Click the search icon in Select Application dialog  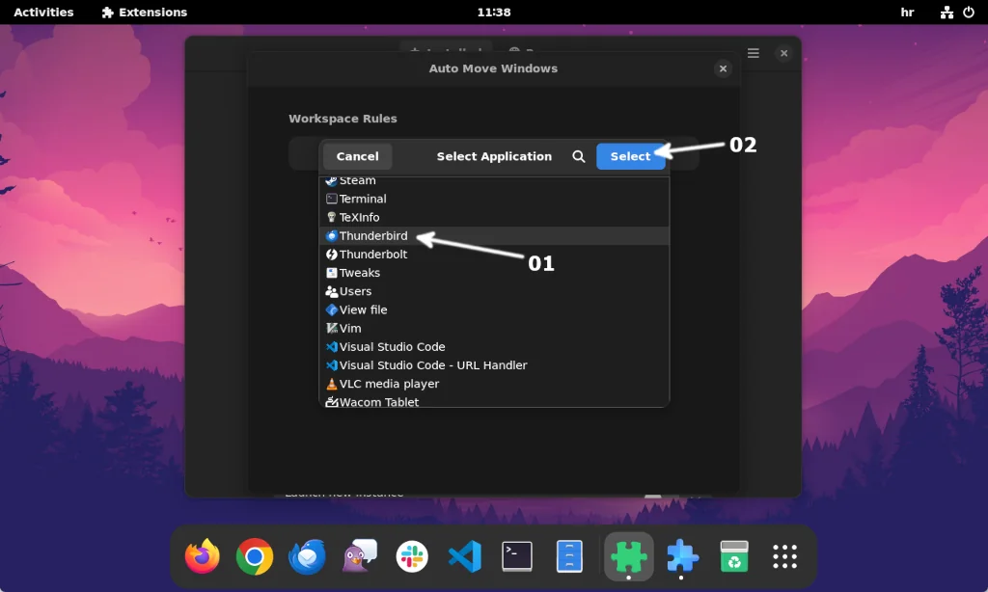[x=578, y=155]
